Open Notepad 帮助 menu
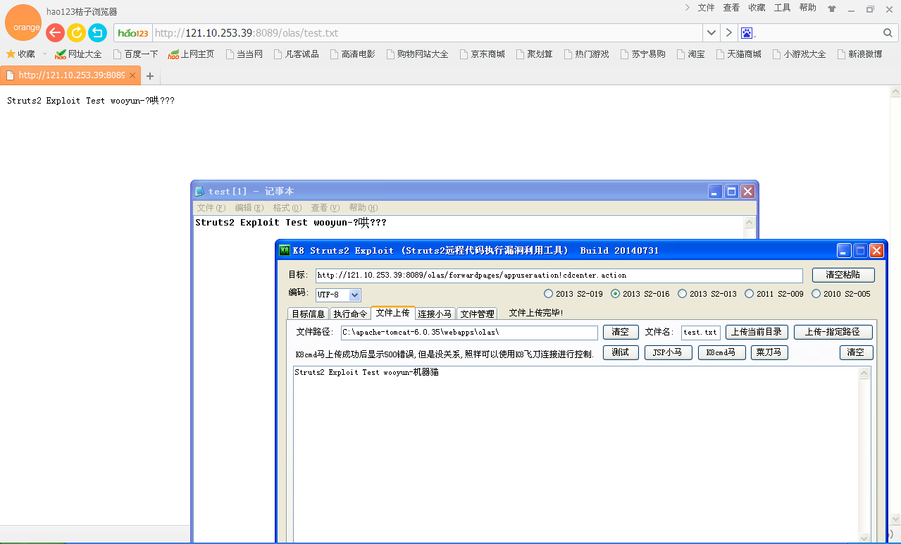 [x=363, y=208]
